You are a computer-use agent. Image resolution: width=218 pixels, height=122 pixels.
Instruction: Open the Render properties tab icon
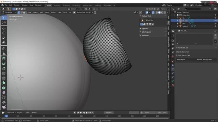point(173,41)
